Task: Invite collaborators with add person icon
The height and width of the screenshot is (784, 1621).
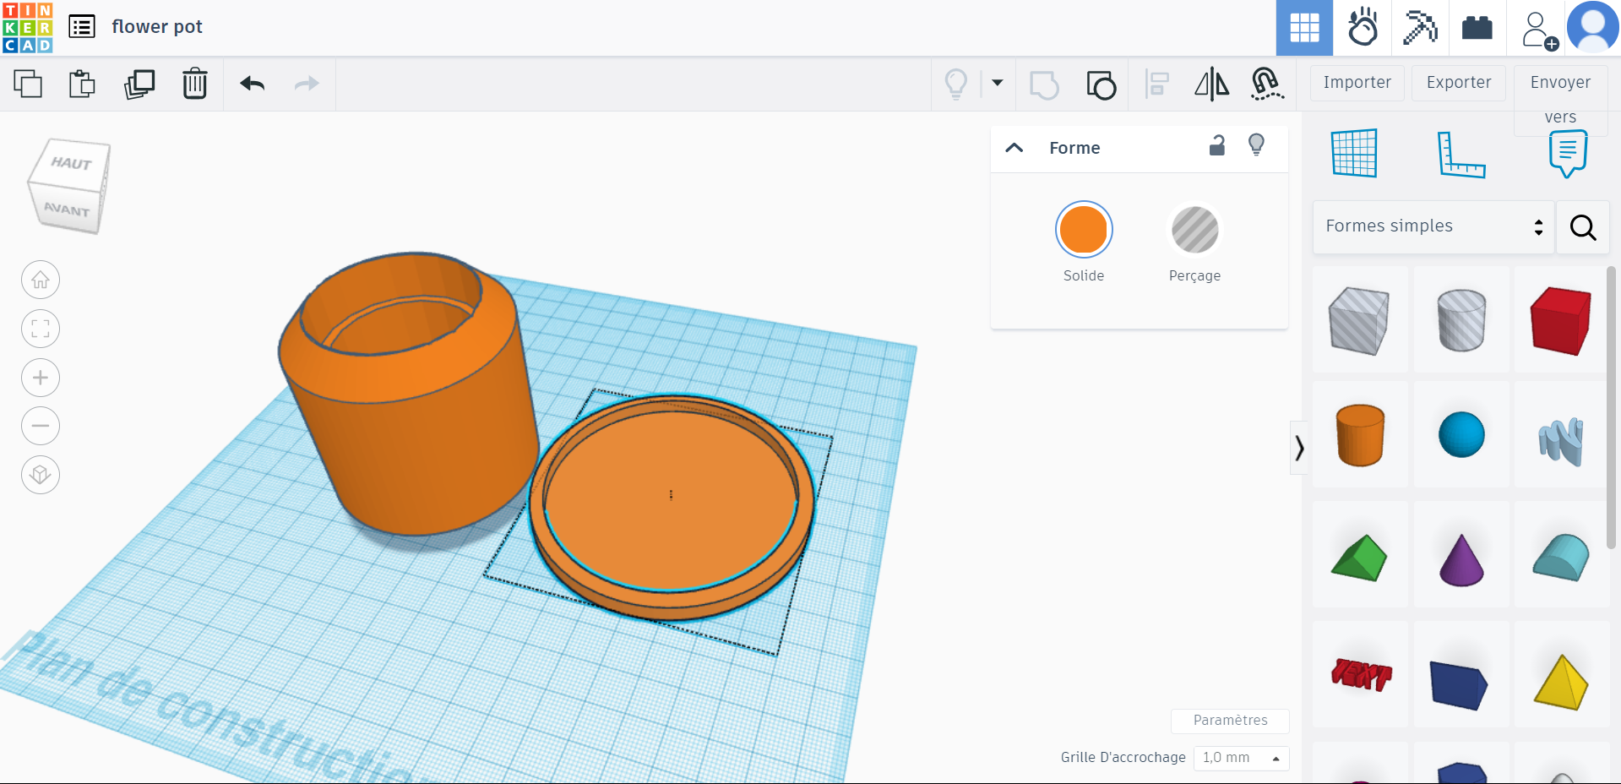Action: click(1538, 30)
